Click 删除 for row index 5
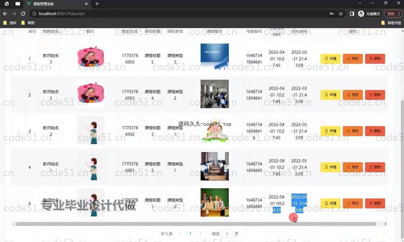Image resolution: width=404 pixels, height=242 pixels. 375,203
